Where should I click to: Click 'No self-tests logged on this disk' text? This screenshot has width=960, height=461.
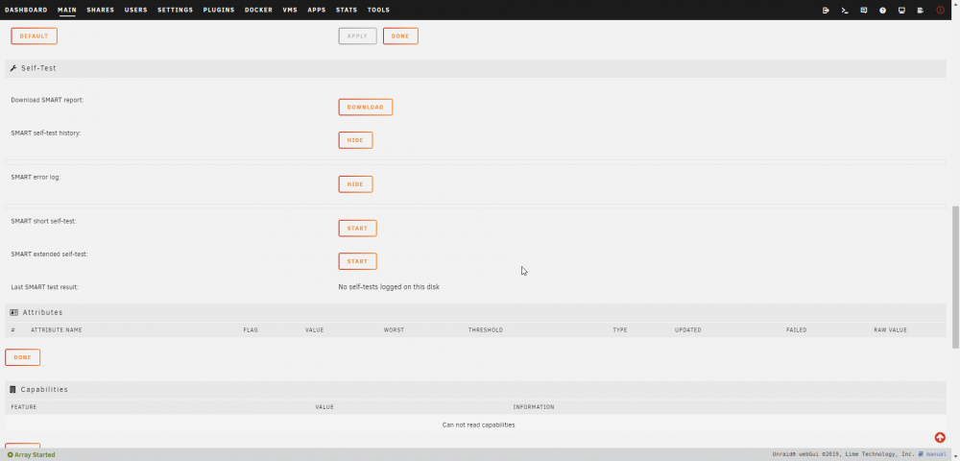(x=389, y=286)
